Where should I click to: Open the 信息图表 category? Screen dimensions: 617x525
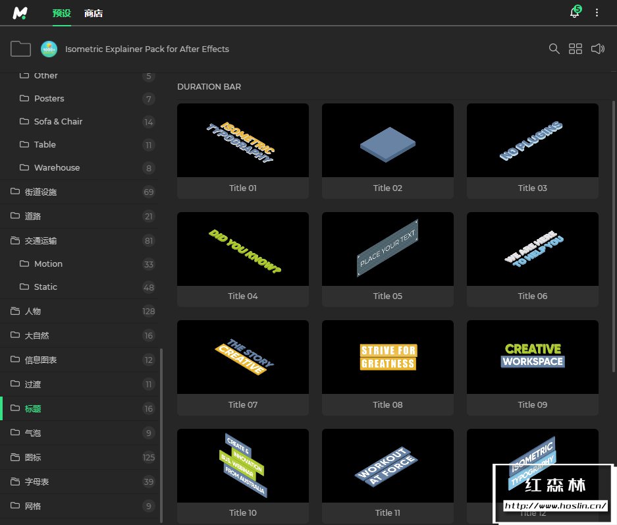tap(79, 360)
